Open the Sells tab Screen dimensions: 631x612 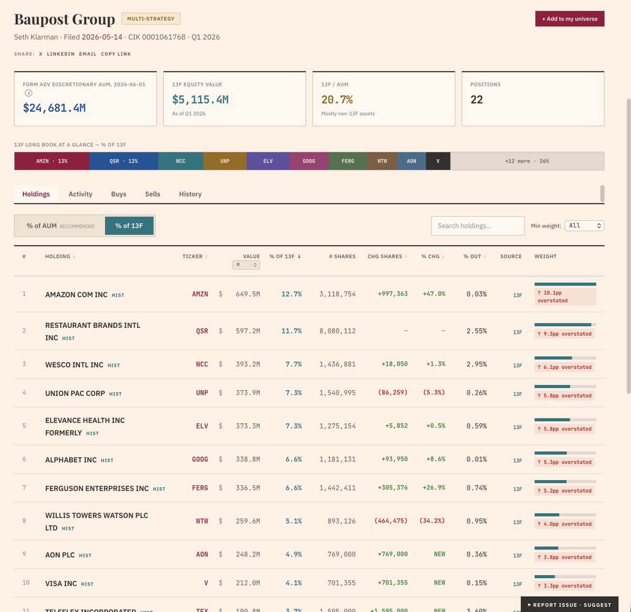pyautogui.click(x=152, y=194)
